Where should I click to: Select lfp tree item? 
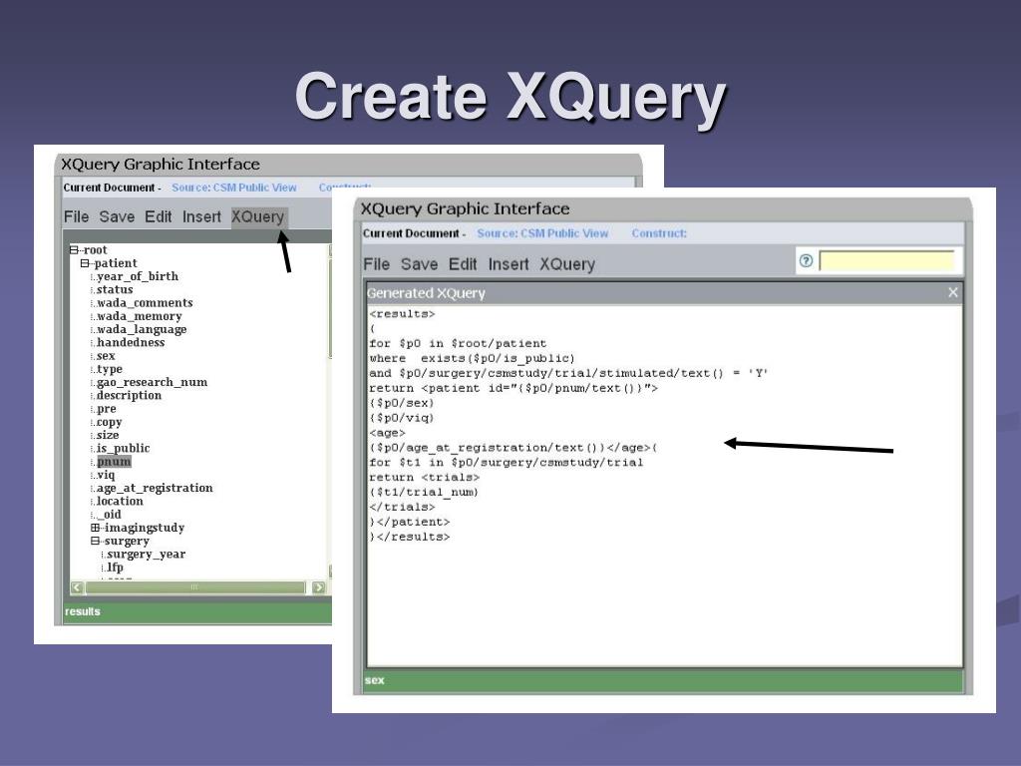[115, 568]
